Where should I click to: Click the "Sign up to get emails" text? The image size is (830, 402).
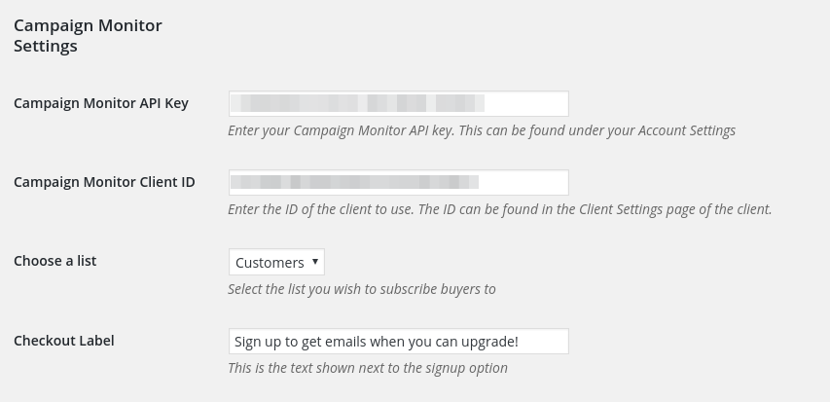click(x=377, y=341)
